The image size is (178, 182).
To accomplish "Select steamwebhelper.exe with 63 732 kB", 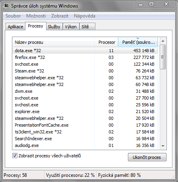I will 85,78.
